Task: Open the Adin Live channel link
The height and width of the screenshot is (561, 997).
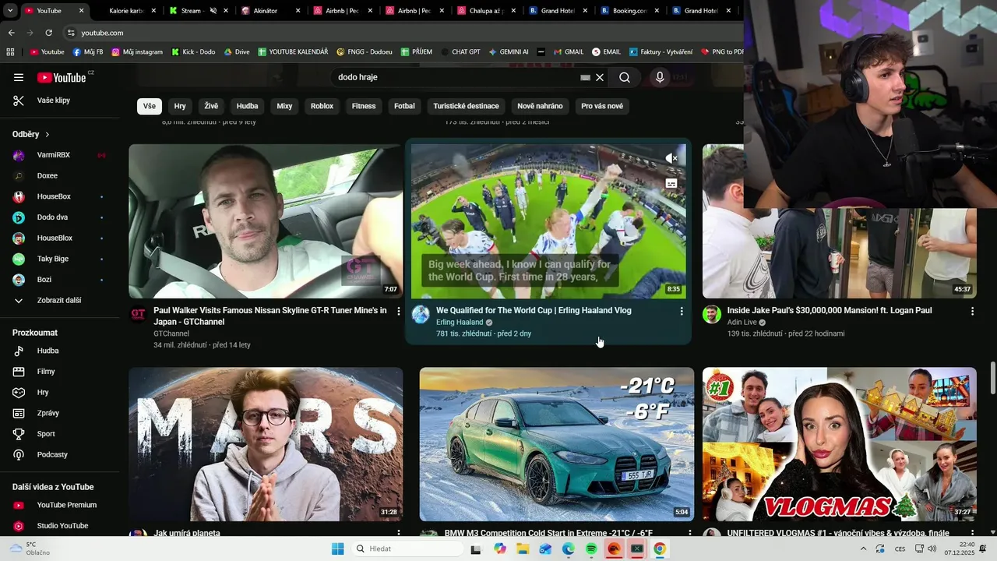Action: [x=742, y=322]
